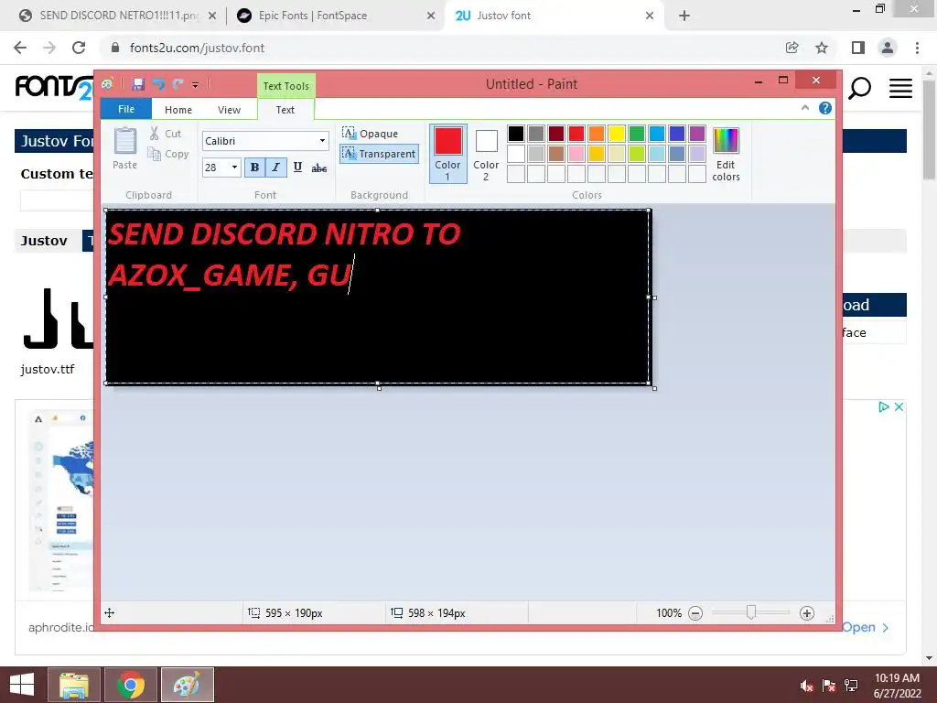Click the Cut scissors button
Image resolution: width=937 pixels, height=703 pixels.
166,134
